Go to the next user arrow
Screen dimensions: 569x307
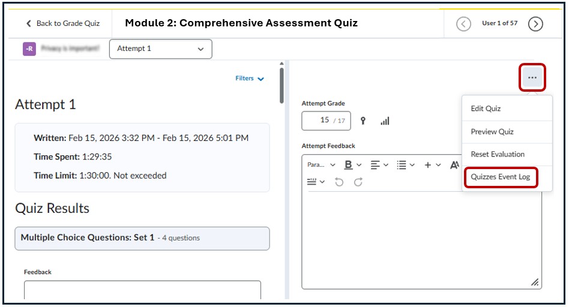coord(535,24)
